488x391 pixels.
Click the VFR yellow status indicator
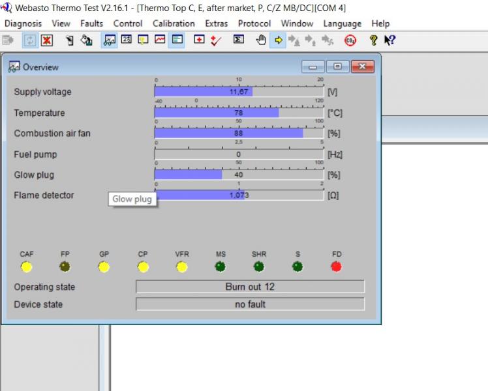(182, 267)
